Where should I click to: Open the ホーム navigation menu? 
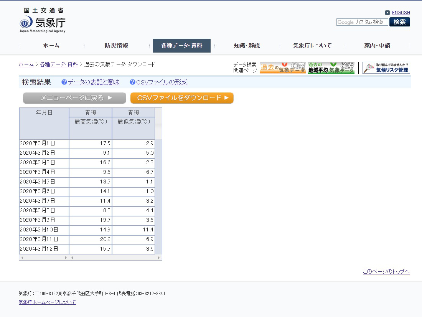click(51, 46)
